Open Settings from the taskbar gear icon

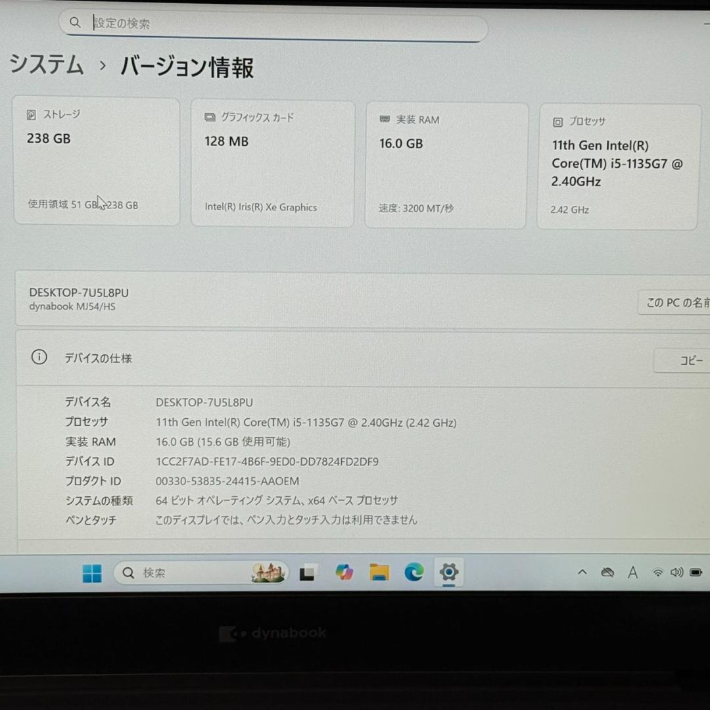(448, 573)
